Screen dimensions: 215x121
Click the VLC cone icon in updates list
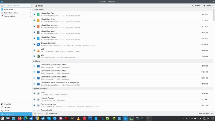click(x=38, y=50)
